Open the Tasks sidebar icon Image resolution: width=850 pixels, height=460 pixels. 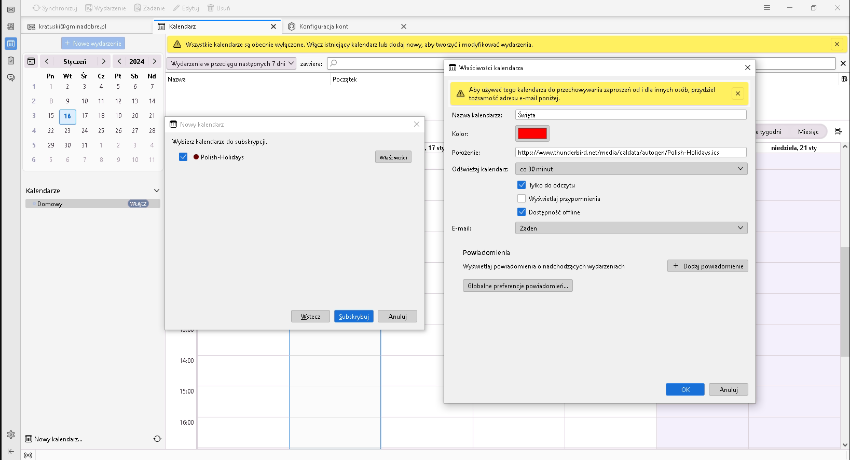pos(10,61)
